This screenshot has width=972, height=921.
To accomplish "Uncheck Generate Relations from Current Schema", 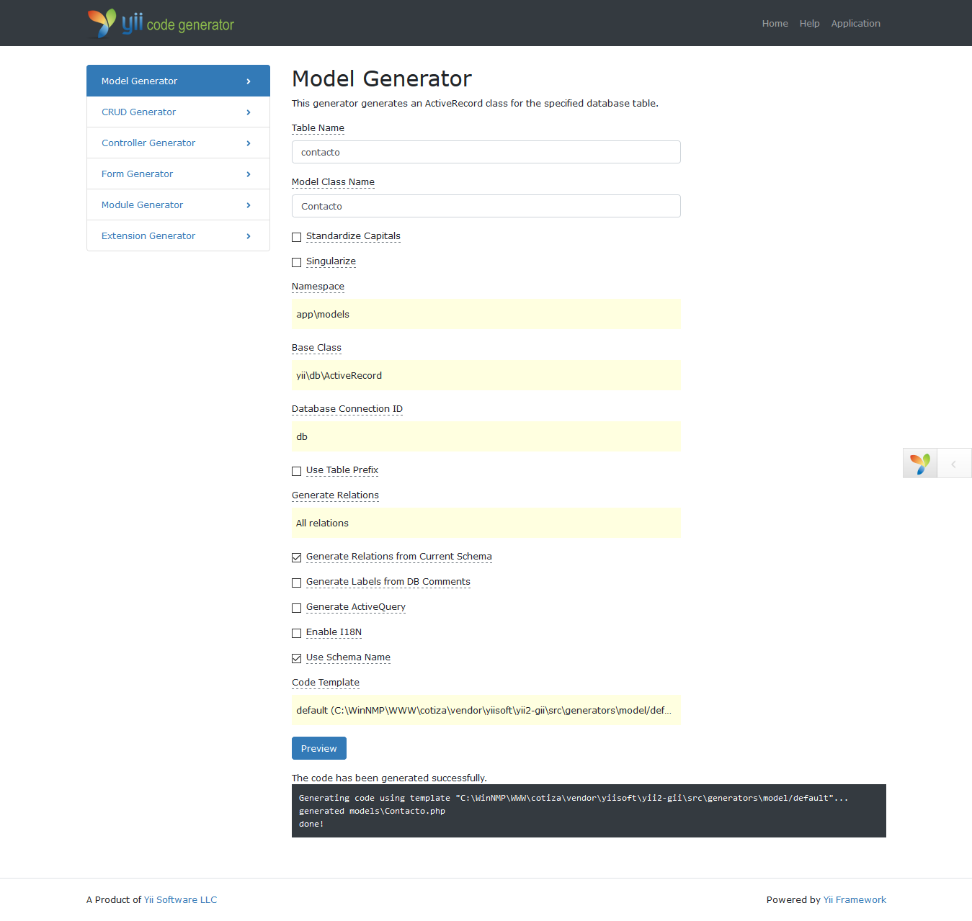I will [x=296, y=557].
